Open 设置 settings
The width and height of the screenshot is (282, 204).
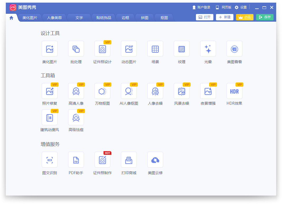(241, 7)
